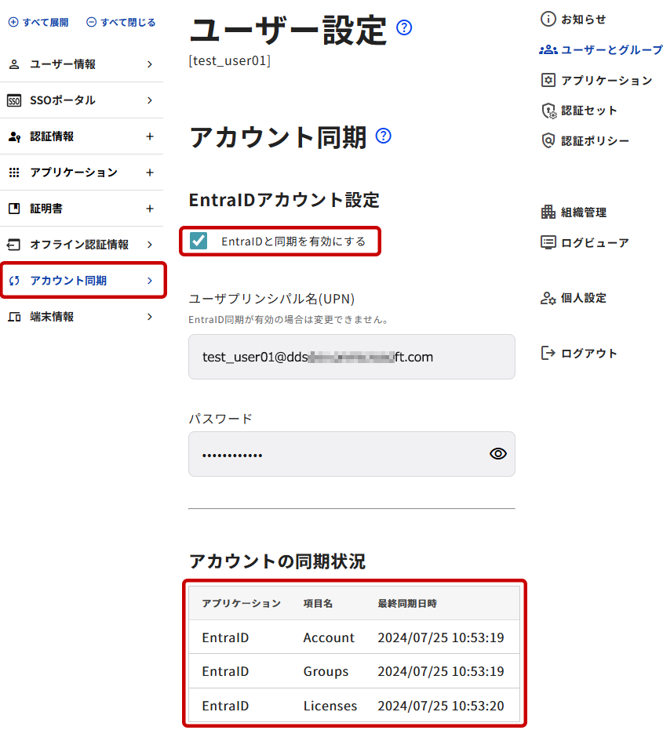Expand 証明書 with its plus sign
This screenshot has height=730, width=663.
[150, 209]
